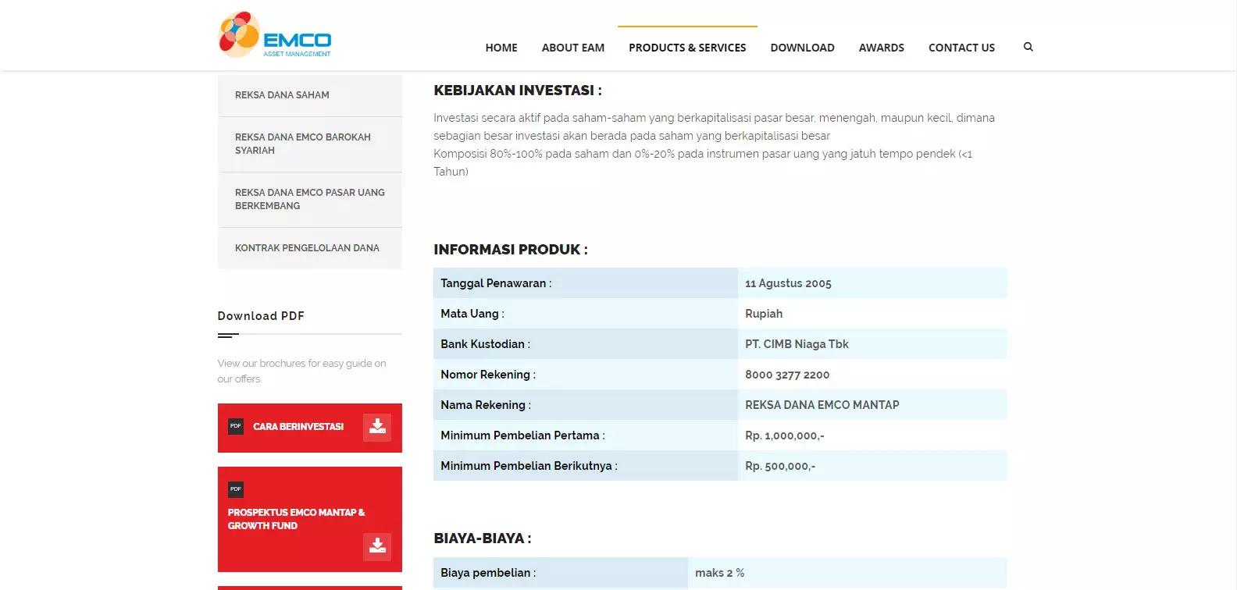The width and height of the screenshot is (1237, 590).
Task: Click value 11 Agustus 2005
Action: (x=788, y=283)
